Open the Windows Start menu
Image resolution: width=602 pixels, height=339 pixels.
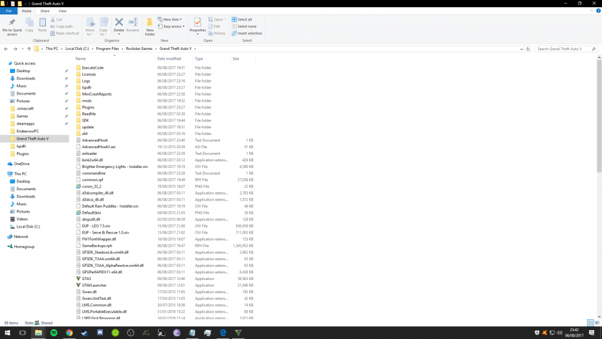[7, 333]
